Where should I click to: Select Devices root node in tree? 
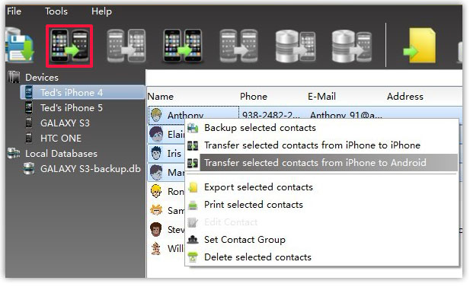(x=42, y=78)
